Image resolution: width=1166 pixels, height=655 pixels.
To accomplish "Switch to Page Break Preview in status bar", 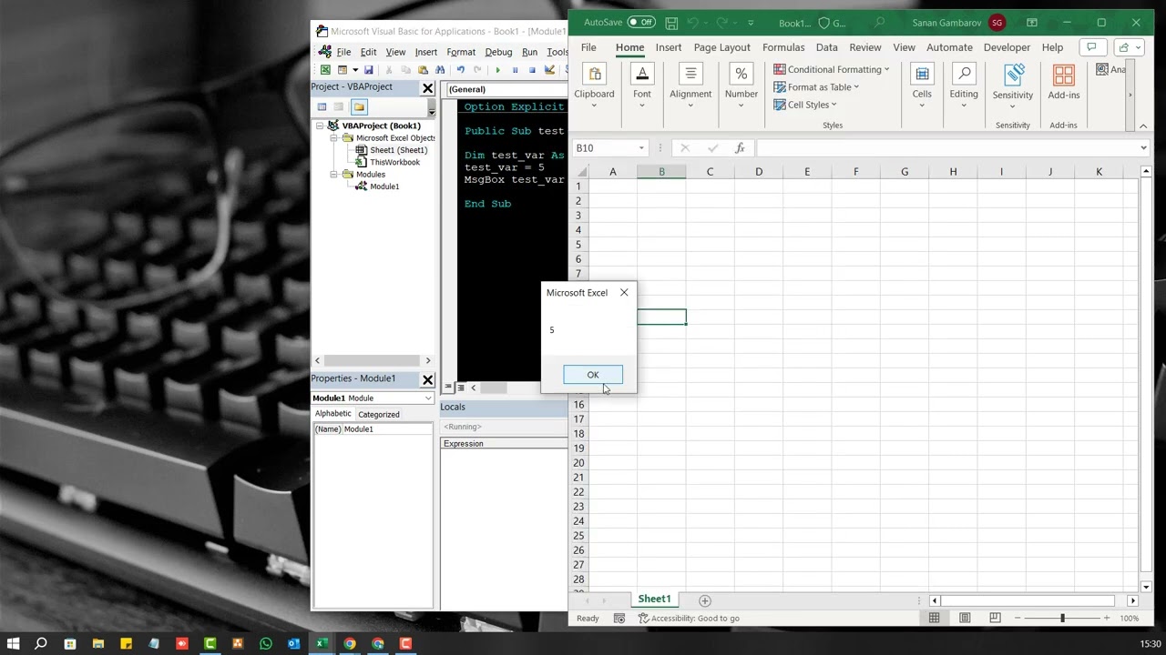I will point(995,619).
